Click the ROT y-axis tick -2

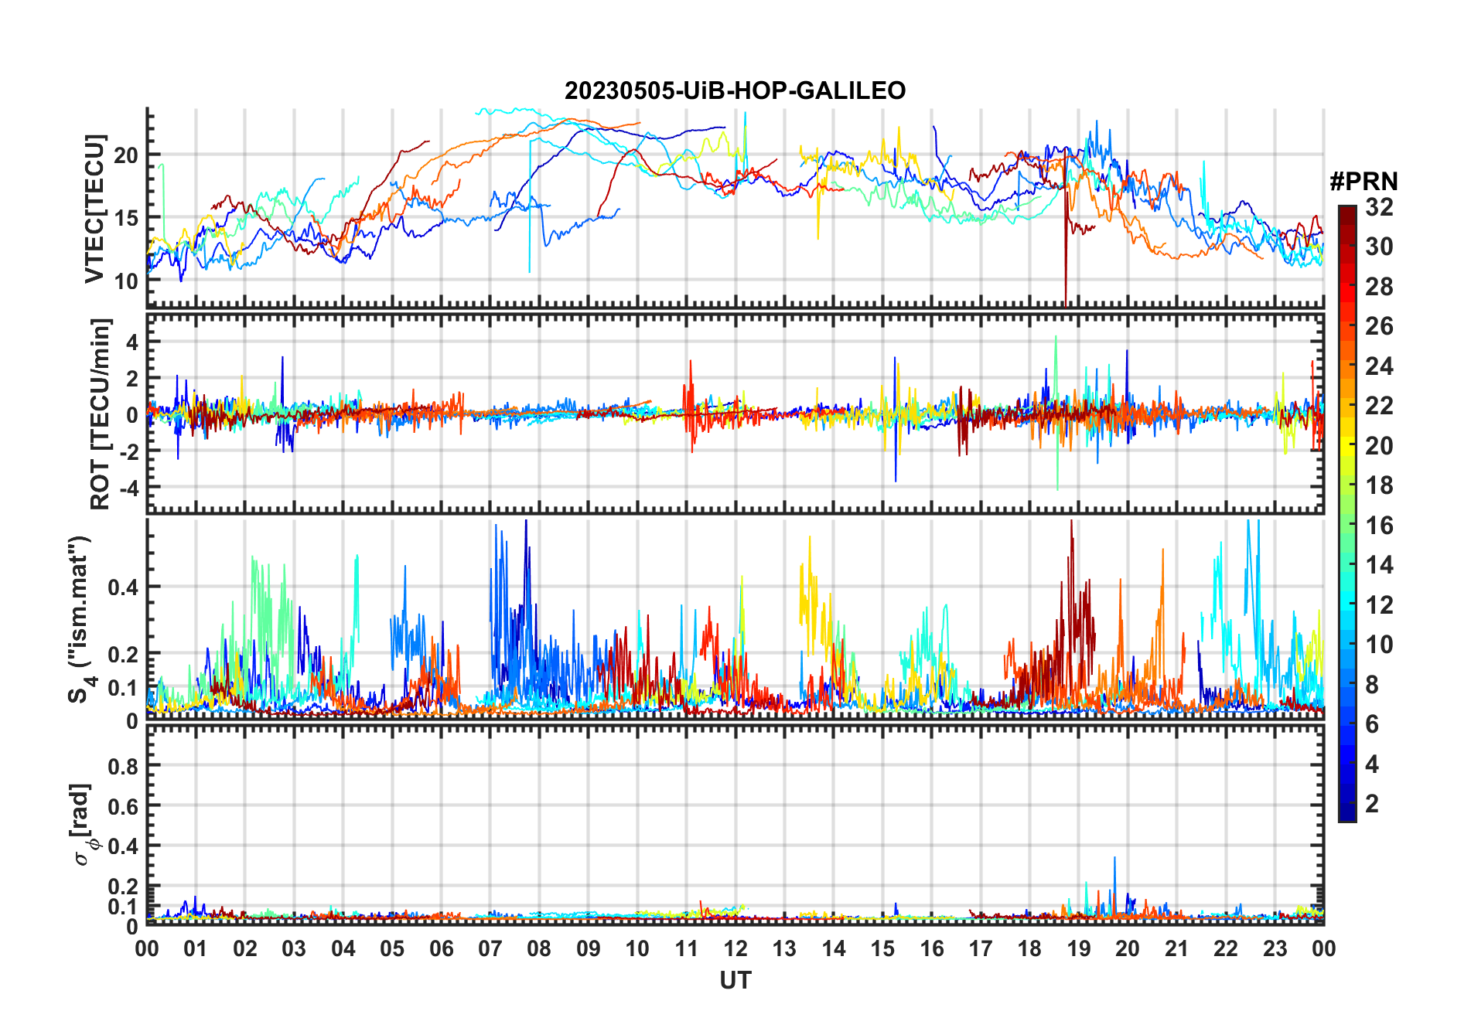coord(129,451)
